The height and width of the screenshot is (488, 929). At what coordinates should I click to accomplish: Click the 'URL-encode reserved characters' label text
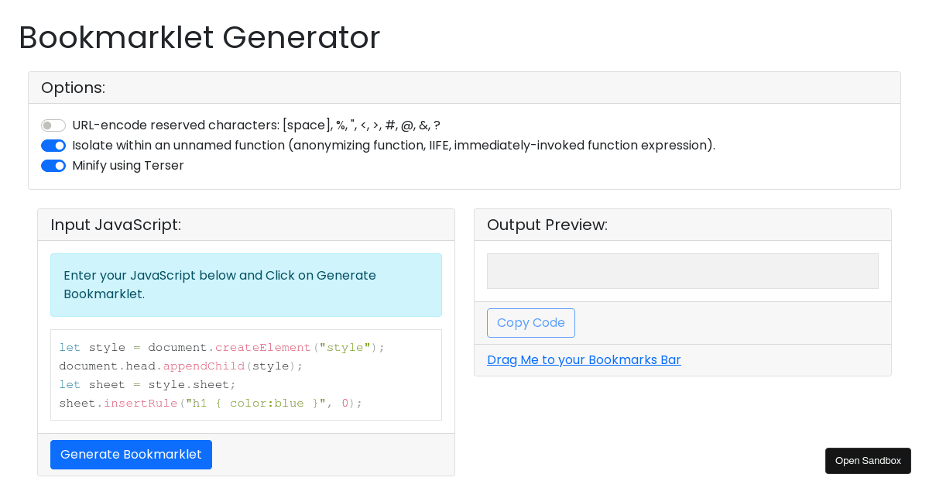click(255, 125)
